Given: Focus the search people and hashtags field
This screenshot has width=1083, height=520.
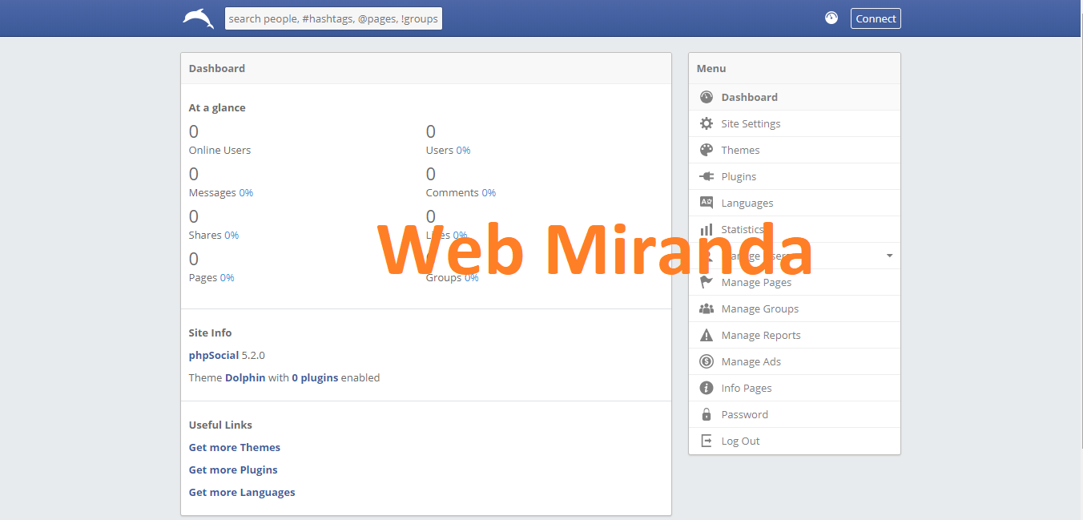Looking at the screenshot, I should 333,18.
